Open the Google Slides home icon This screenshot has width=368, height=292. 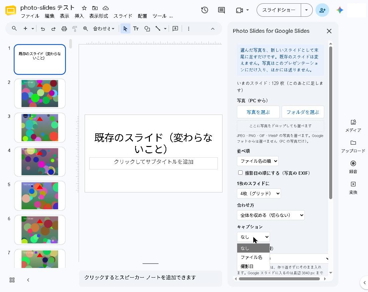(11, 10)
